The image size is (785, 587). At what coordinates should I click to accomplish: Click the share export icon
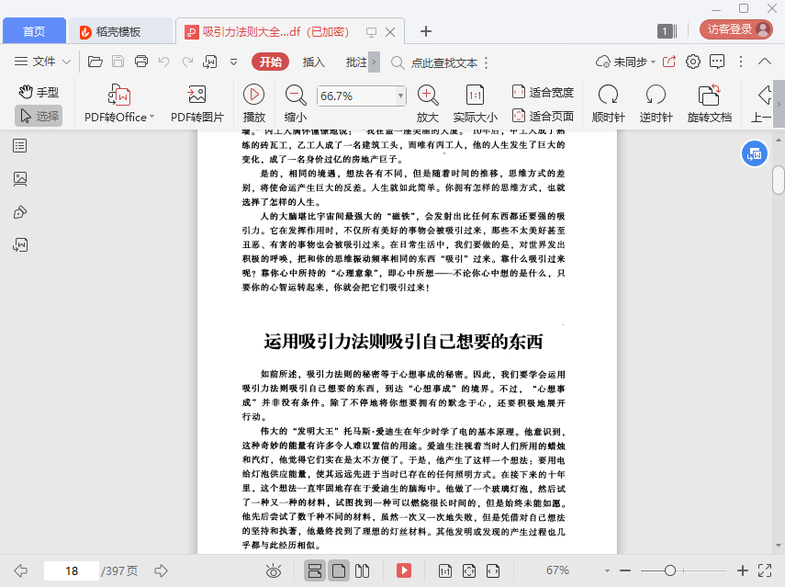pyautogui.click(x=668, y=62)
